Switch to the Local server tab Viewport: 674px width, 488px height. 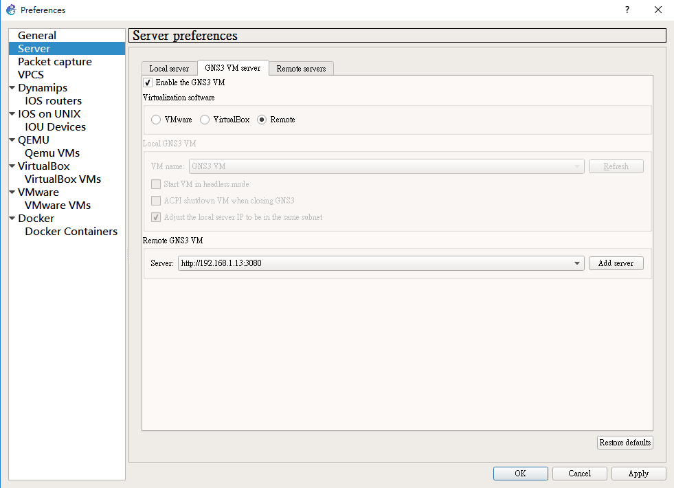(x=170, y=68)
